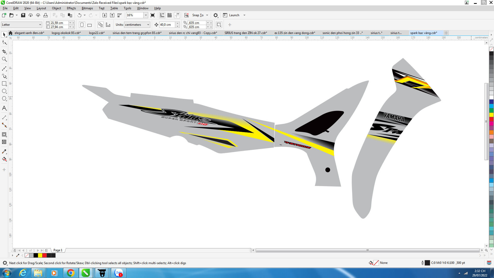Set page orientation to Portrait
Image resolution: width=494 pixels, height=278 pixels.
coord(82,25)
